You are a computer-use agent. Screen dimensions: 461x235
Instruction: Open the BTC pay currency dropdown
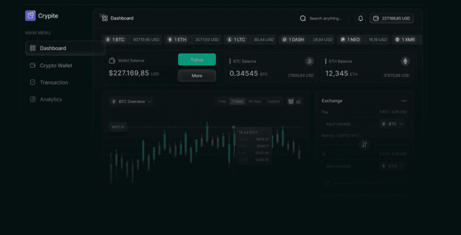click(x=392, y=124)
